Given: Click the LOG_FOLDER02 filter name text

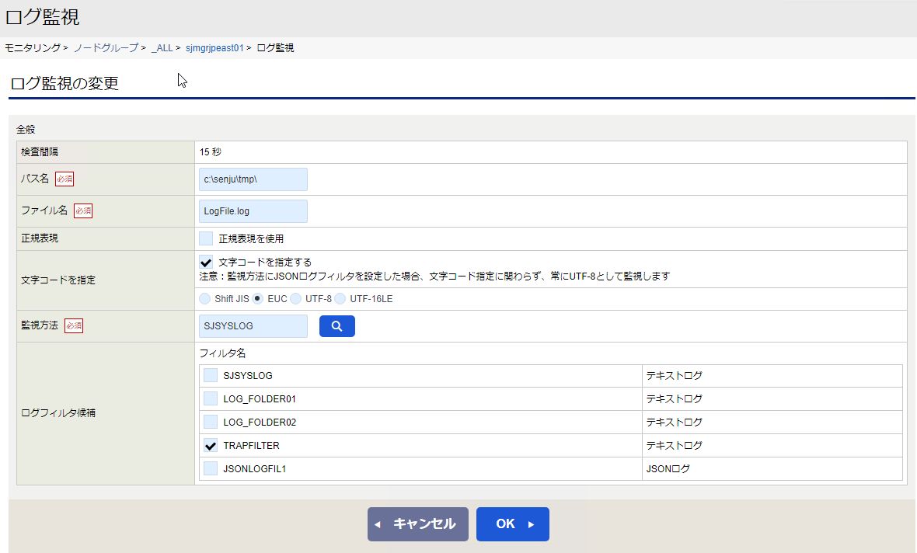Looking at the screenshot, I should coord(260,422).
